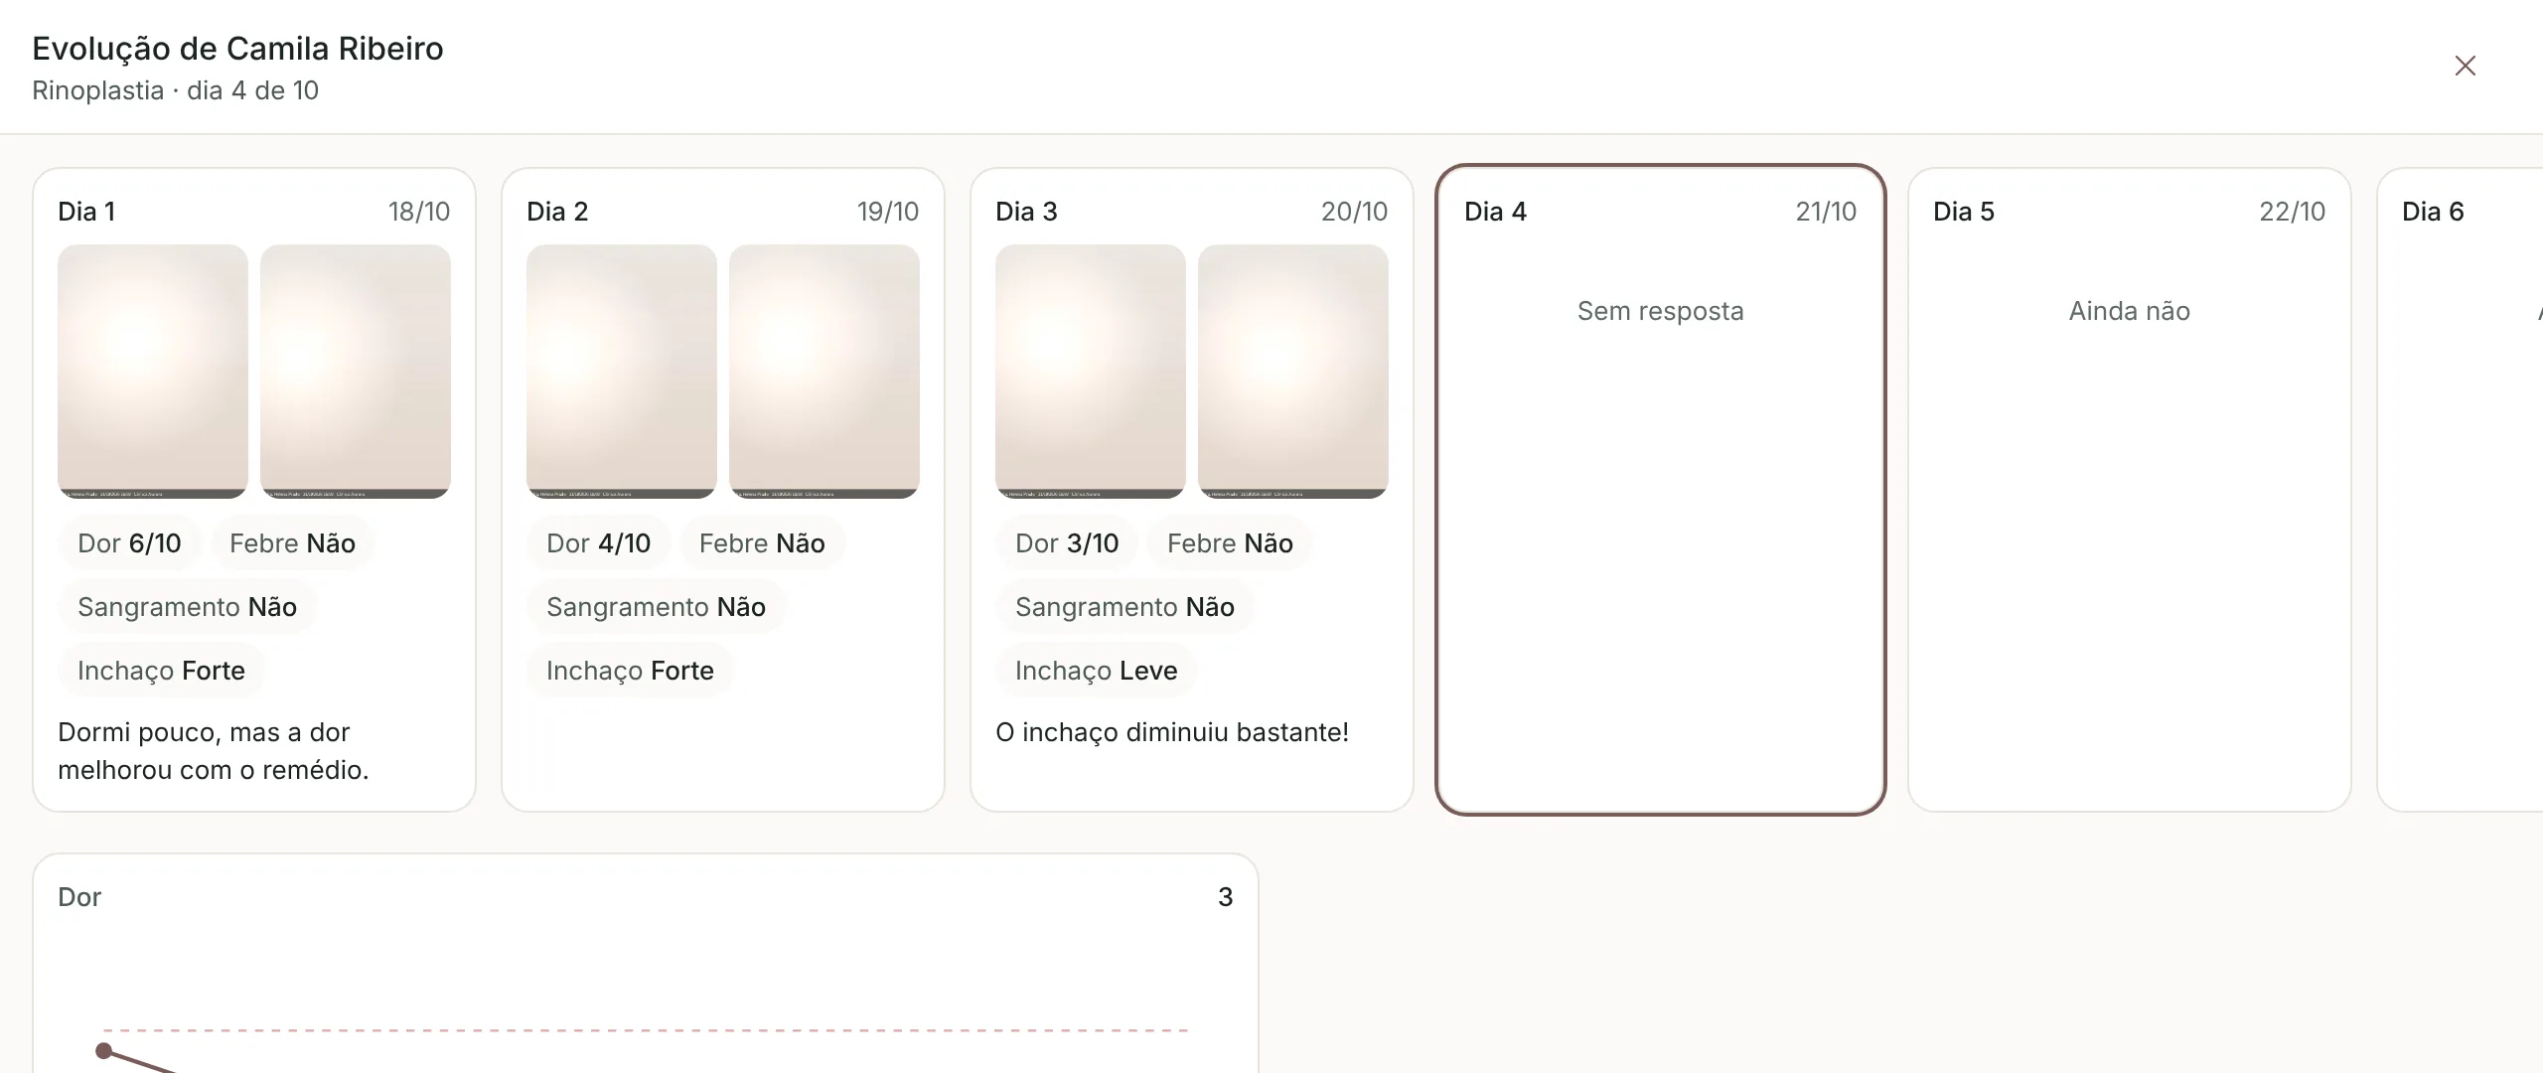Select the Dia 6 card heading
The width and height of the screenshot is (2543, 1073).
2433,212
